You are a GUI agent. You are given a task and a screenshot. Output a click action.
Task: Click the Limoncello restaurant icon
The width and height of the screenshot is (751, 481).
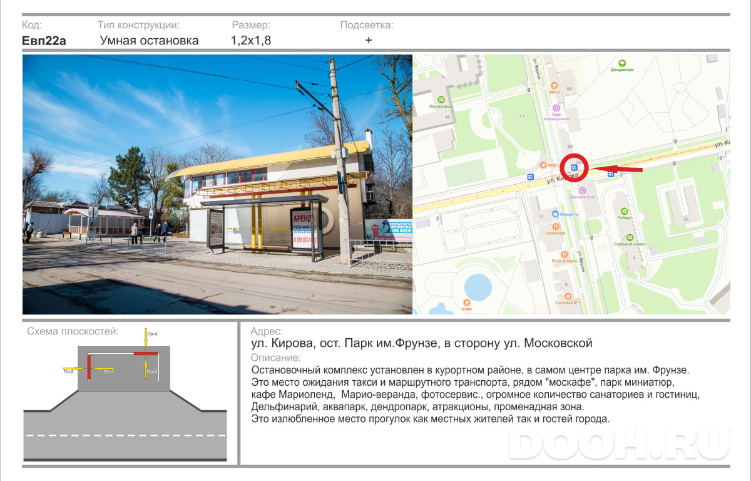pyautogui.click(x=555, y=227)
